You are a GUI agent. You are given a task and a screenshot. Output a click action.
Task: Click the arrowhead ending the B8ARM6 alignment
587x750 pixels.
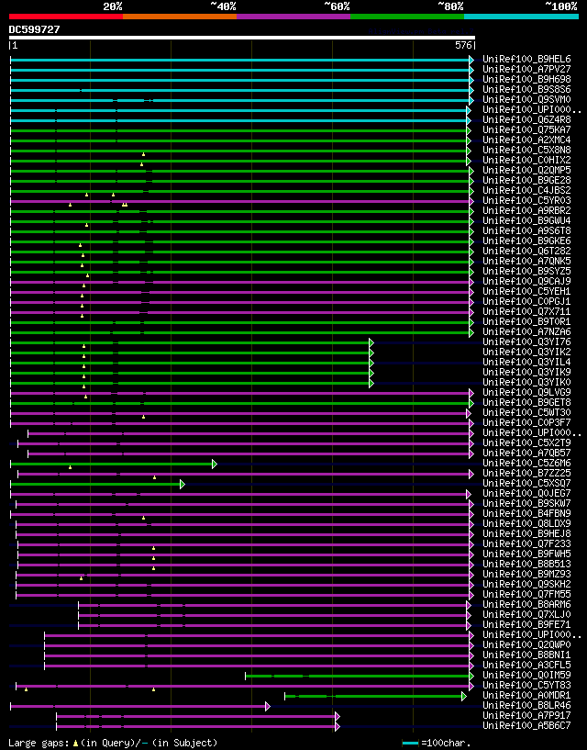[469, 605]
